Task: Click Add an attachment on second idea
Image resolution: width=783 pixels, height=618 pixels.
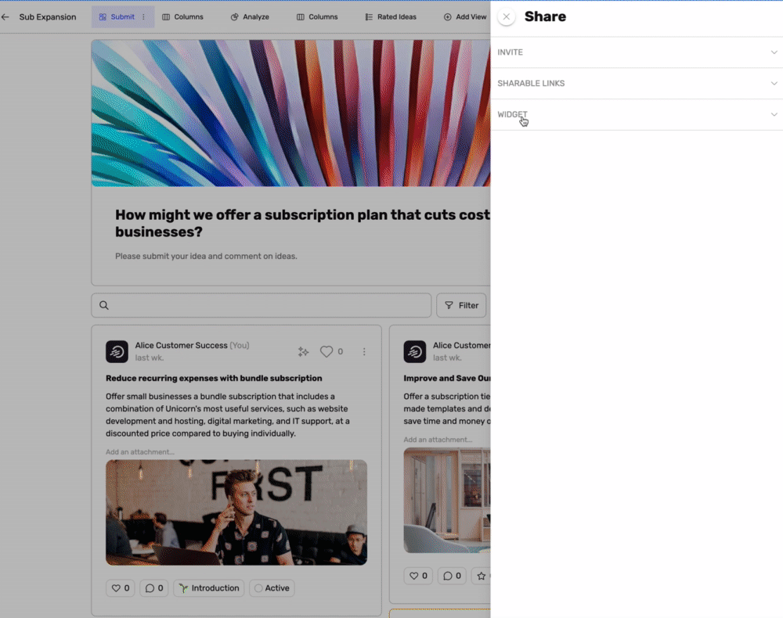Action: 438,440
